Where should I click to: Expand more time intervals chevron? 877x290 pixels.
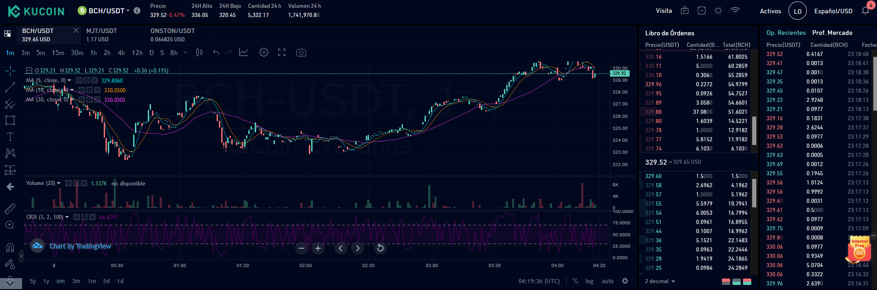click(185, 53)
